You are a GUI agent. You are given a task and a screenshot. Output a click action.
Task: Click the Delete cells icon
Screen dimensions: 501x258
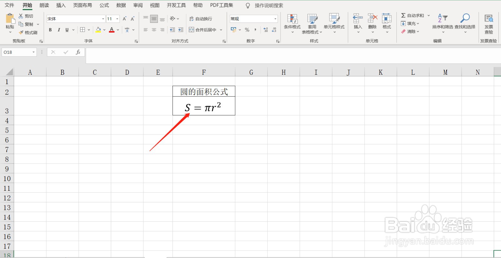tap(373, 18)
